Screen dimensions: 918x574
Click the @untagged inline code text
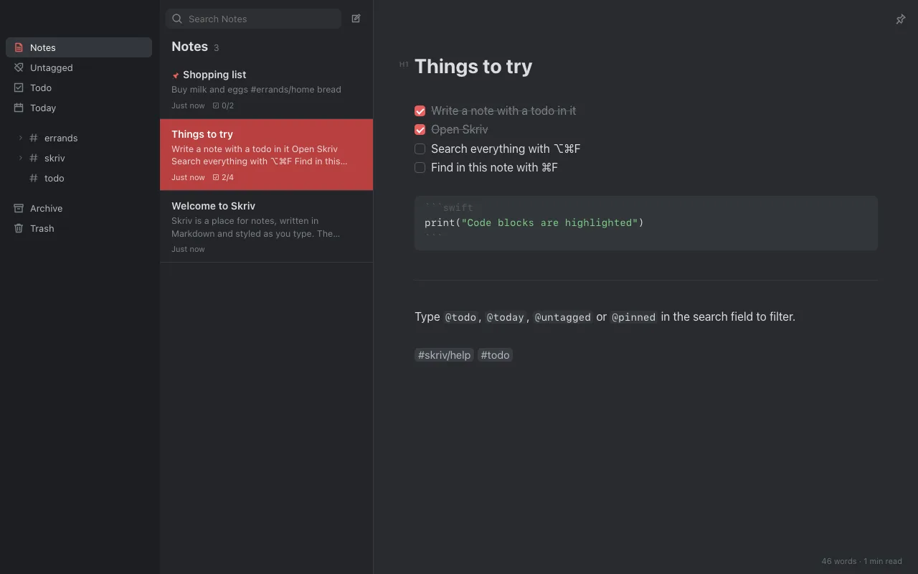(562, 317)
